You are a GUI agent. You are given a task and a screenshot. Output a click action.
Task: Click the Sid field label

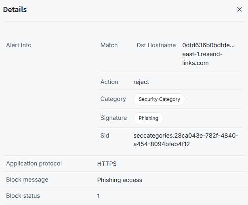(105, 136)
